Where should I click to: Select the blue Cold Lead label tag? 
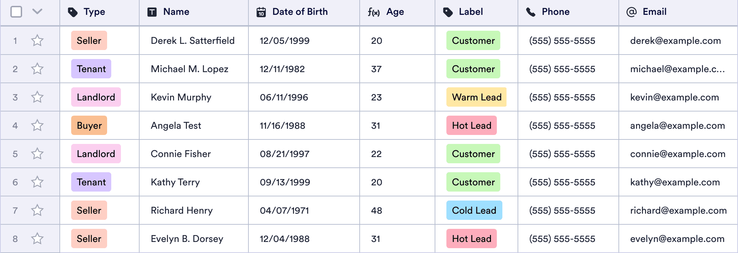(x=474, y=211)
